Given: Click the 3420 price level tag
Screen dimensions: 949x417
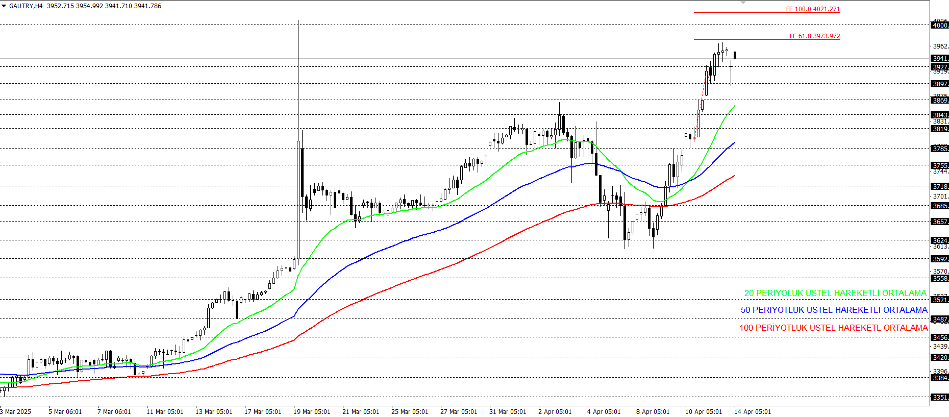Looking at the screenshot, I should (940, 357).
